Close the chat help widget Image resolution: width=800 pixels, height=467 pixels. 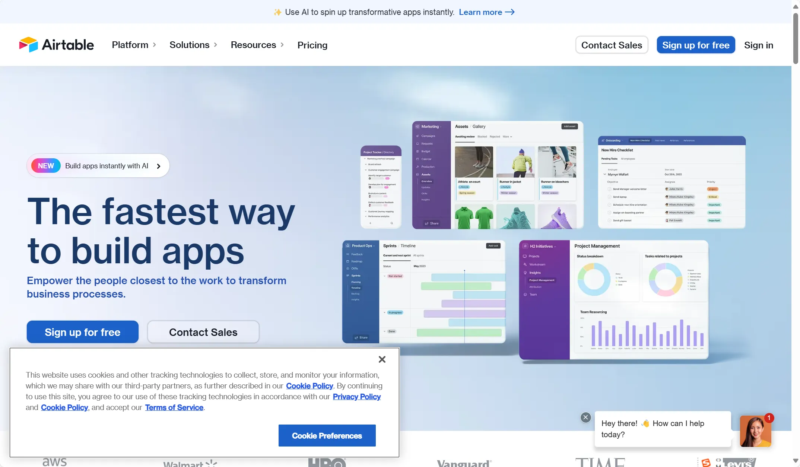pyautogui.click(x=585, y=417)
